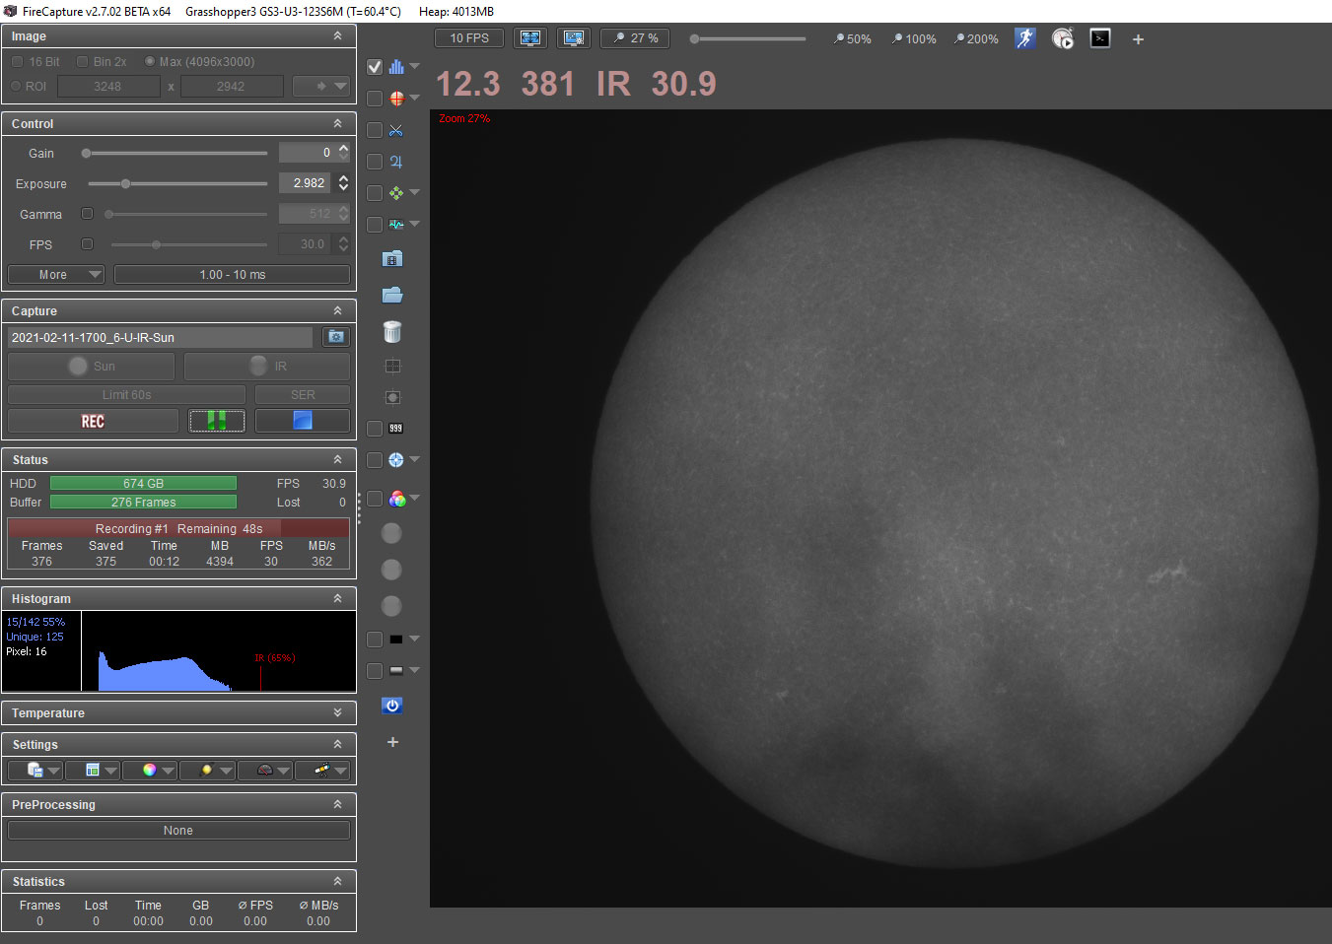Click the console terminal icon in top toolbar
Screen dimensions: 1332x944
click(1100, 38)
